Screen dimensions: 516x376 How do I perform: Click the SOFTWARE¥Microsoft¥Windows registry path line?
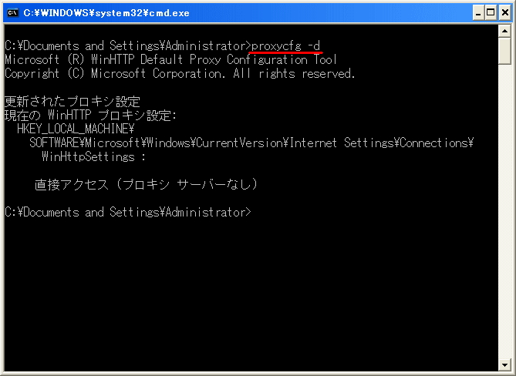(251, 143)
